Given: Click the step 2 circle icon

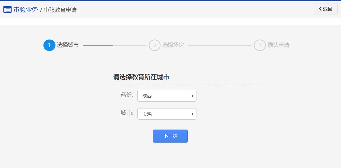Looking at the screenshot, I should click(154, 45).
